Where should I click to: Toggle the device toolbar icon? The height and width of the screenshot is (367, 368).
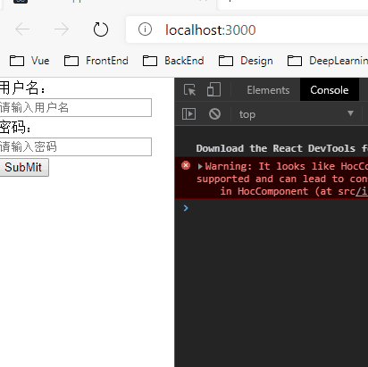(213, 89)
